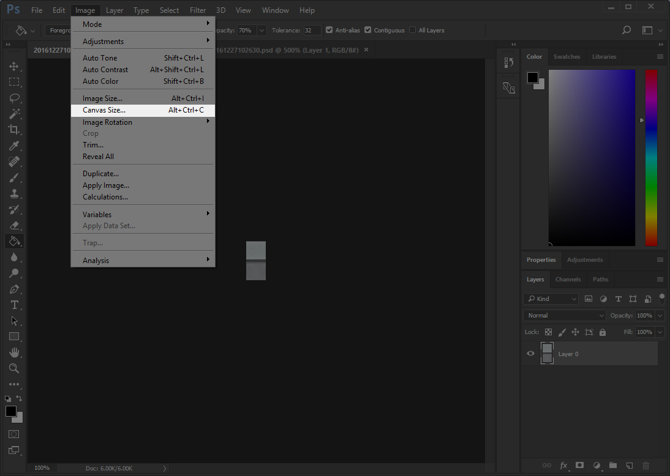Select the Brush tool
Image resolution: width=670 pixels, height=476 pixels.
click(14, 177)
